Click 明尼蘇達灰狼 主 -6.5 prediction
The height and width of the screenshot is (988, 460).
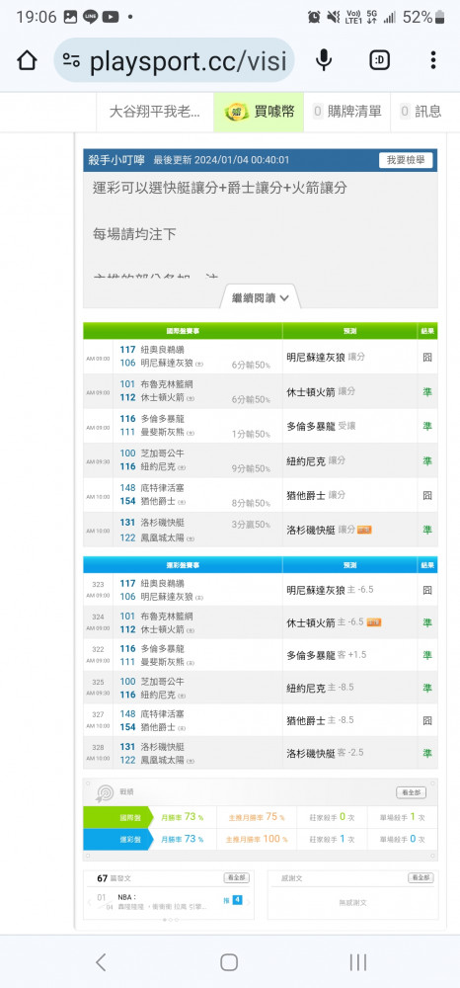pos(331,591)
